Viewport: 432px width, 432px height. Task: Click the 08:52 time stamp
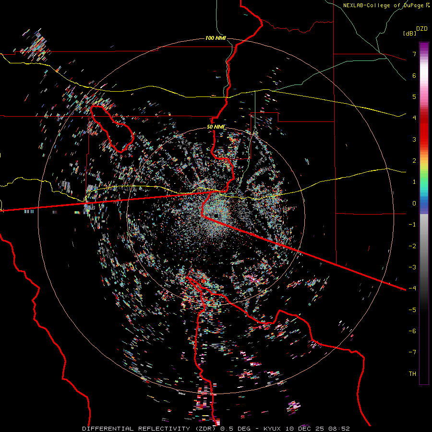(339, 429)
